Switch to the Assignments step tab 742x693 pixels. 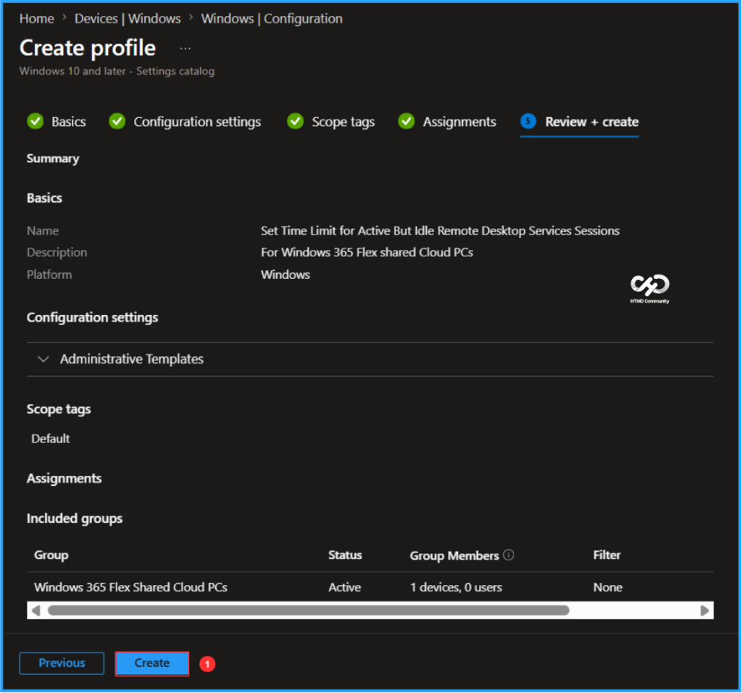459,122
